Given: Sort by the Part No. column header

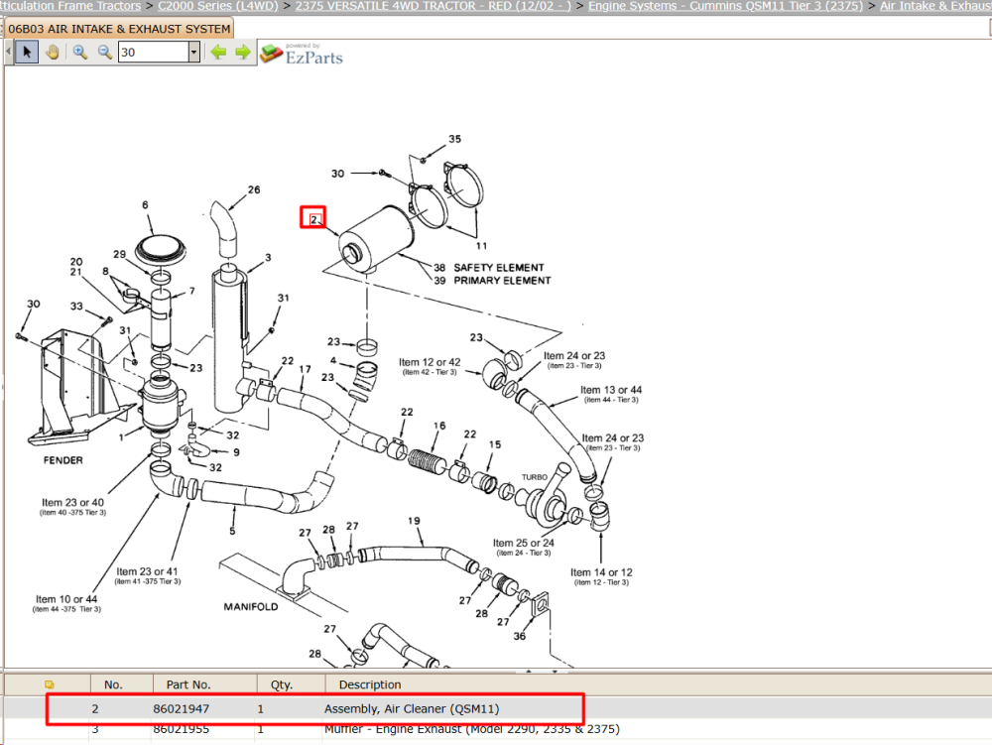Looking at the screenshot, I should [x=187, y=684].
